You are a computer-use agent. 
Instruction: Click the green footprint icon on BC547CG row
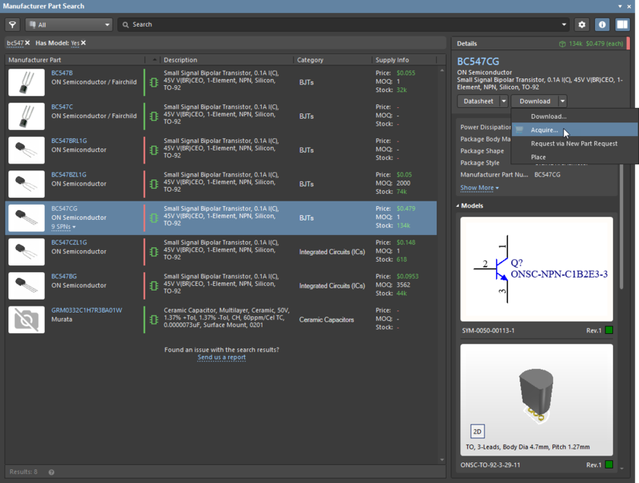pos(154,218)
